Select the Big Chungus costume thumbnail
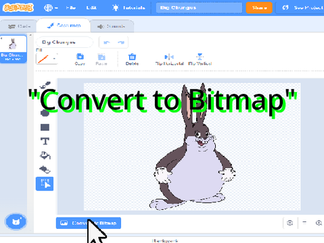 pyautogui.click(x=13, y=49)
